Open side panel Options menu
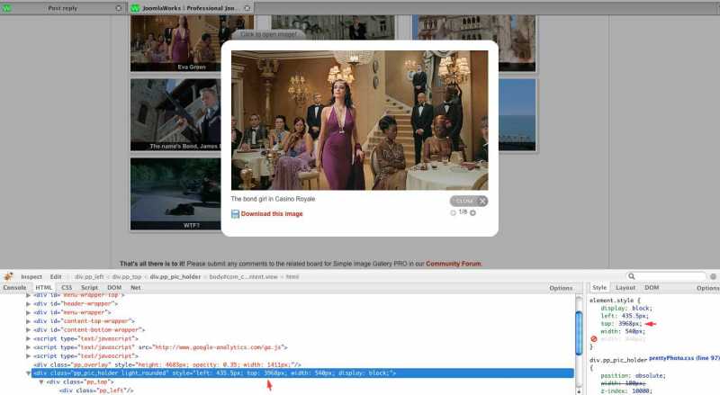The width and height of the screenshot is (720, 395). click(708, 288)
